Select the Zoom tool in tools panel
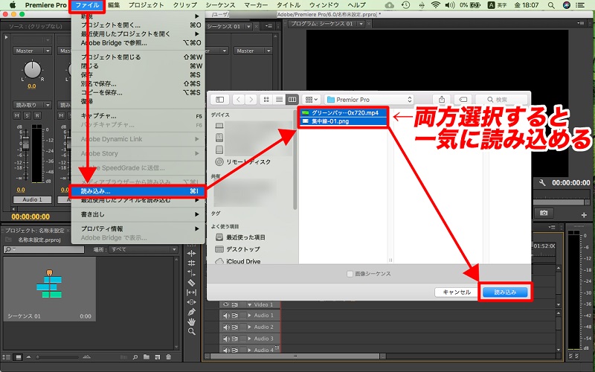 click(x=192, y=331)
